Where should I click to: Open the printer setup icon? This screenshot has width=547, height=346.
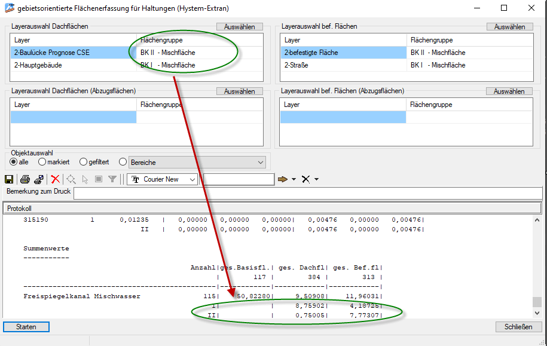[x=39, y=179]
